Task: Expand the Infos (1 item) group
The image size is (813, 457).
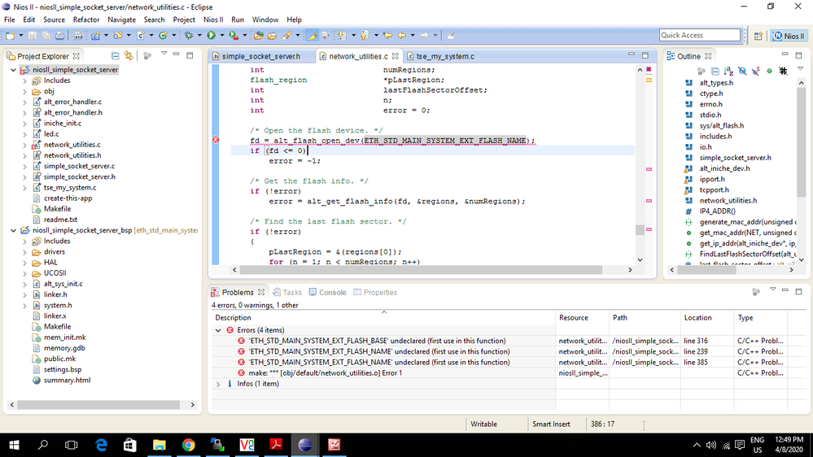Action: point(218,384)
